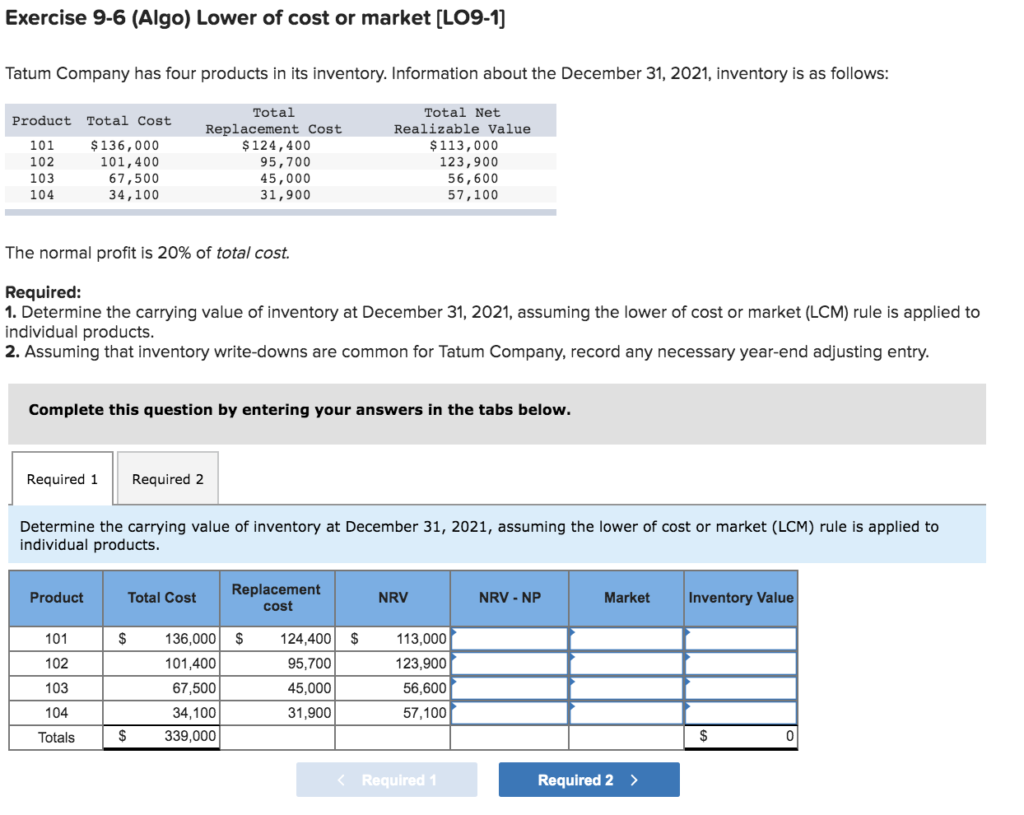Click the 136,000 total cost cell in answer table

[x=161, y=639]
